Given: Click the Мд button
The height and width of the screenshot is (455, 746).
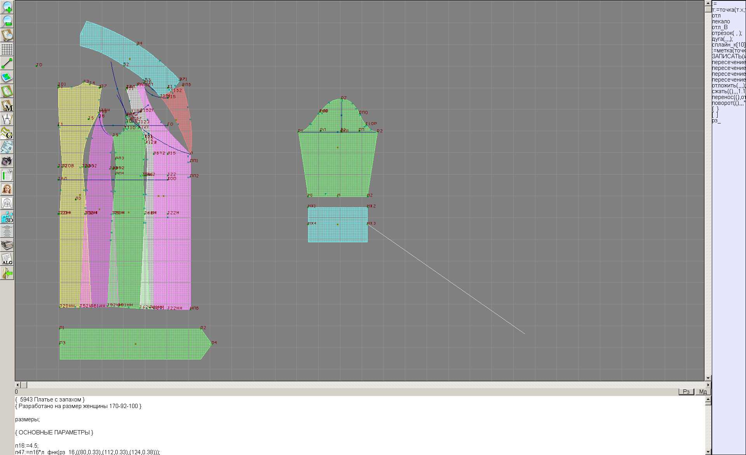Looking at the screenshot, I should tap(703, 392).
